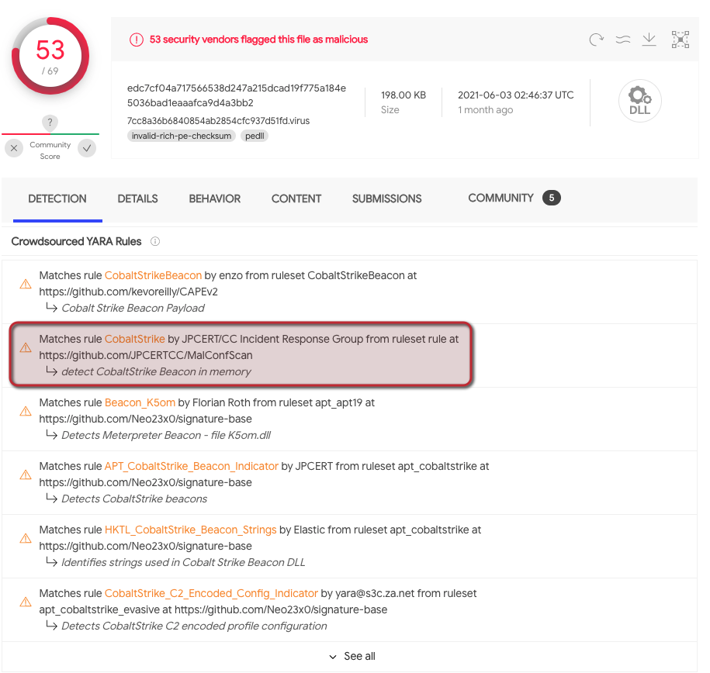Click the JPCERTCC/MalConfScan GitHub URL text
The width and height of the screenshot is (710, 673).
(146, 355)
